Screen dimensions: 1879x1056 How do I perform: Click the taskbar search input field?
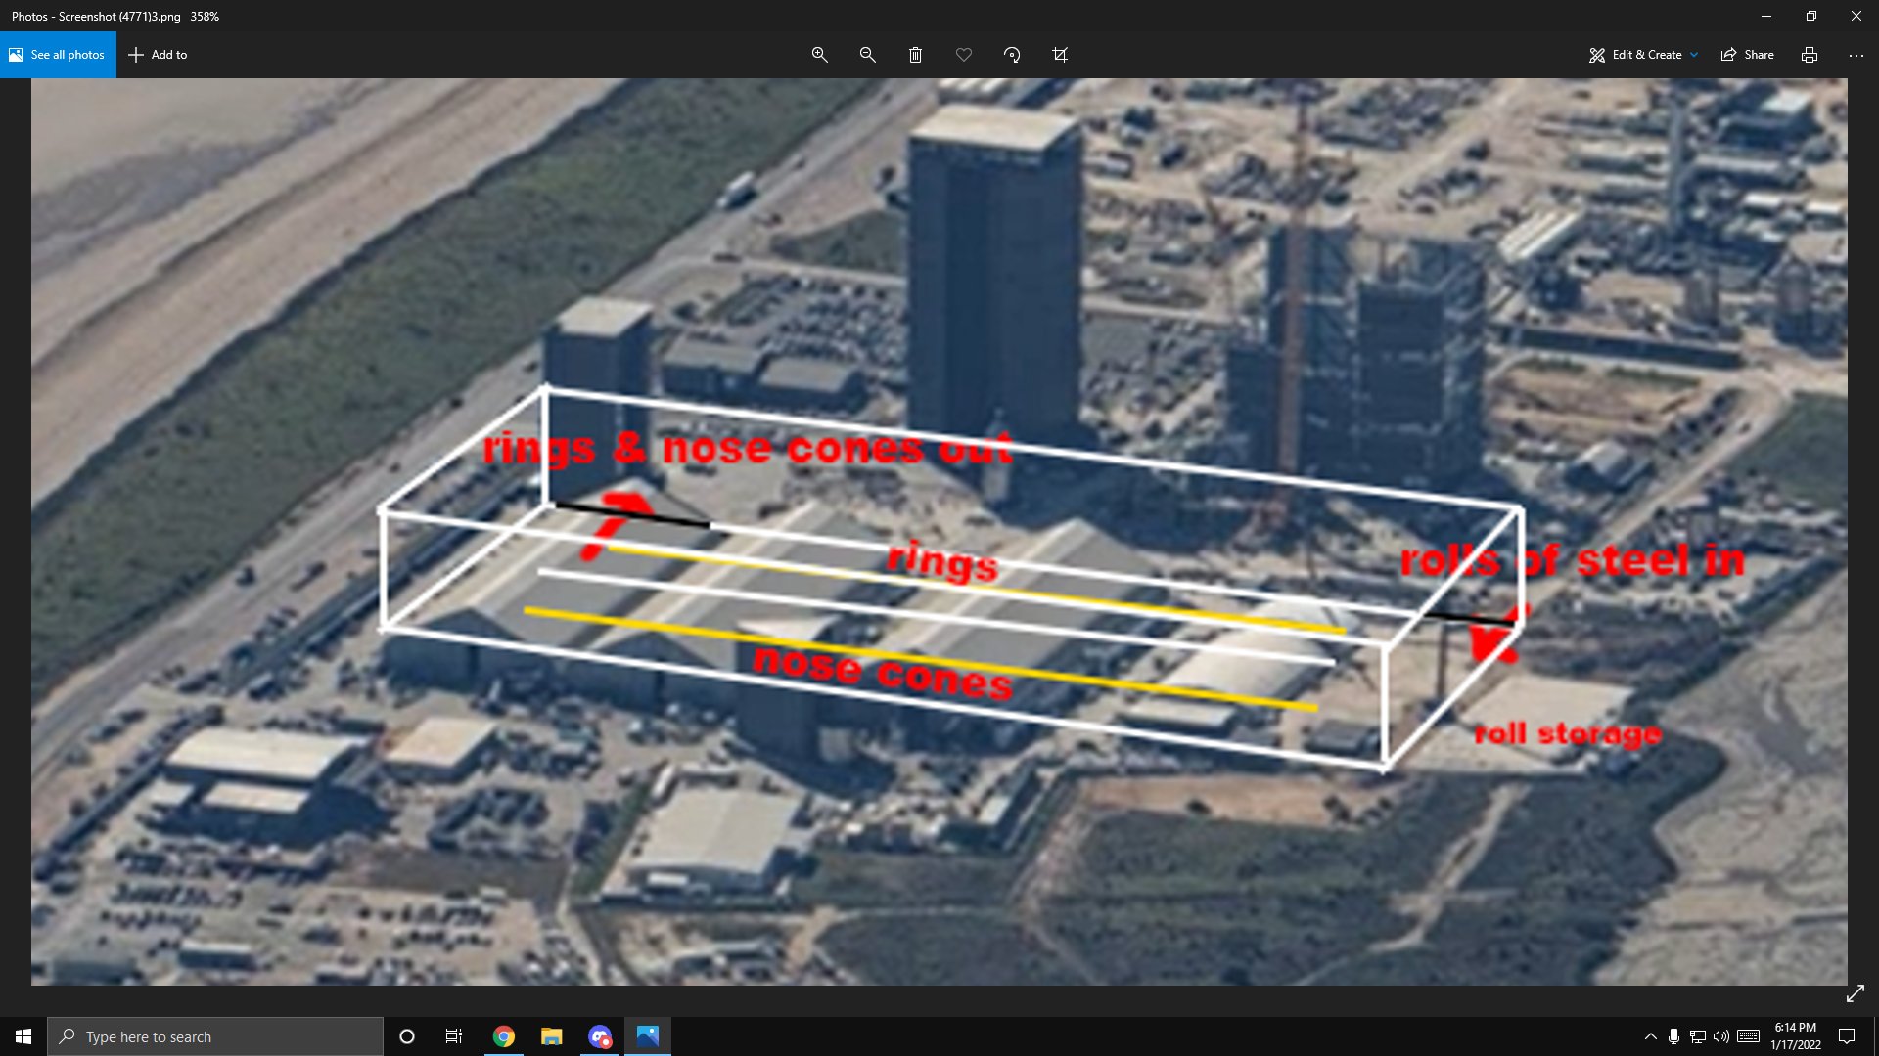[x=215, y=1036]
